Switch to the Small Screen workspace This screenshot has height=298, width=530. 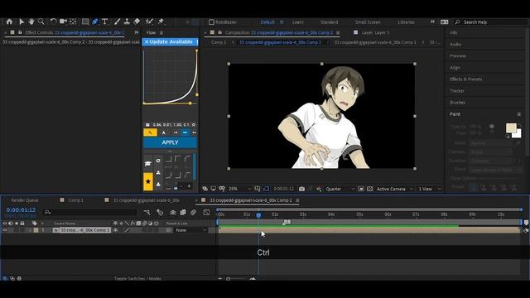[368, 22]
